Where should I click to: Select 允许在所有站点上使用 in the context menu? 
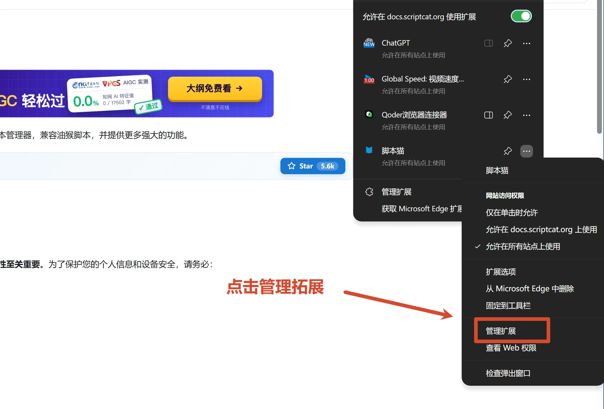(523, 246)
